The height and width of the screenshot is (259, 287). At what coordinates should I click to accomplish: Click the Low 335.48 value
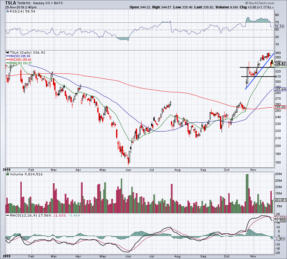coord(183,7)
